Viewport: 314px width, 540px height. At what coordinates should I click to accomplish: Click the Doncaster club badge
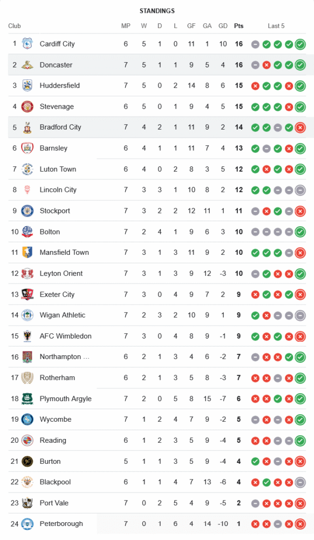[27, 65]
